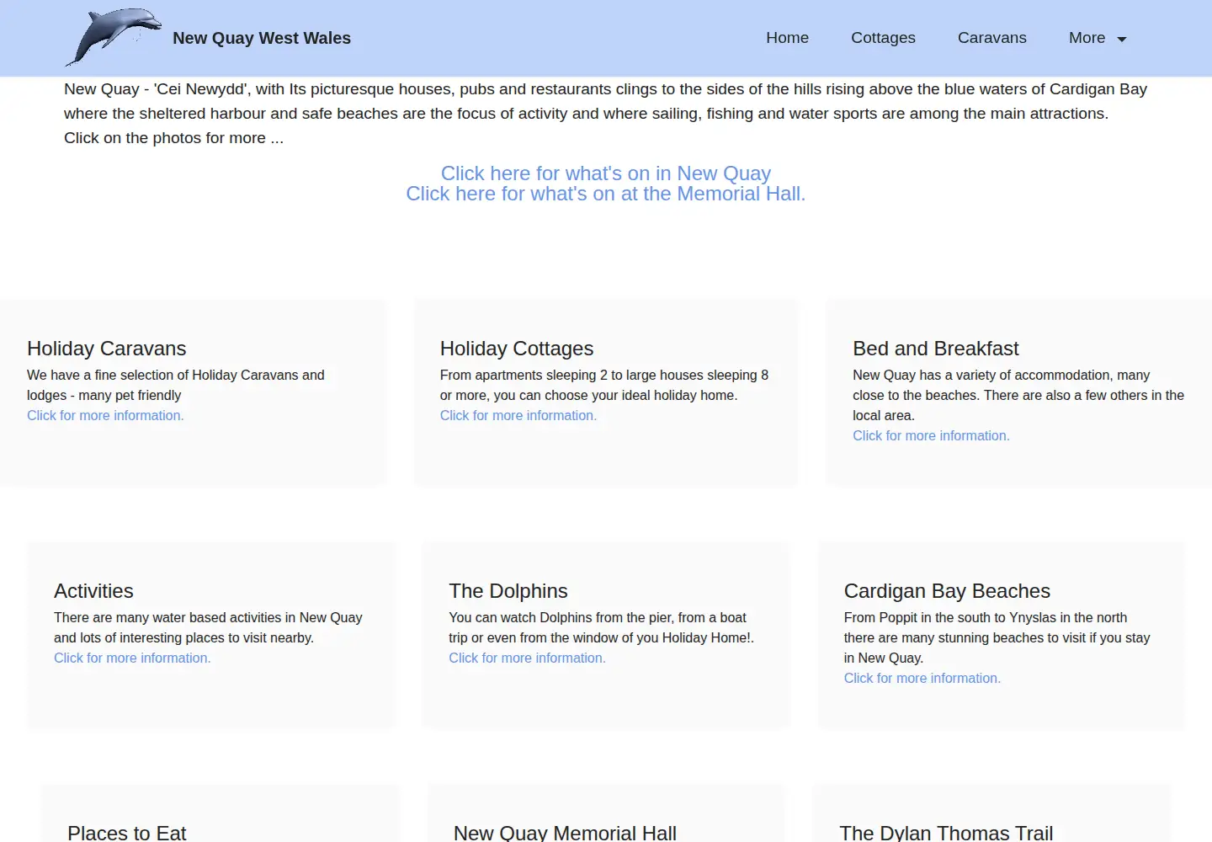Select the Cardigan Bay Beaches heading
Image resolution: width=1212 pixels, height=842 pixels.
[947, 591]
